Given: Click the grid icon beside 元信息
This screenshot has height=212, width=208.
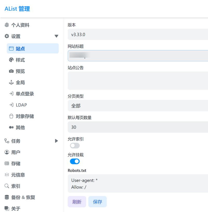Looking at the screenshot, I should [x=7, y=175].
